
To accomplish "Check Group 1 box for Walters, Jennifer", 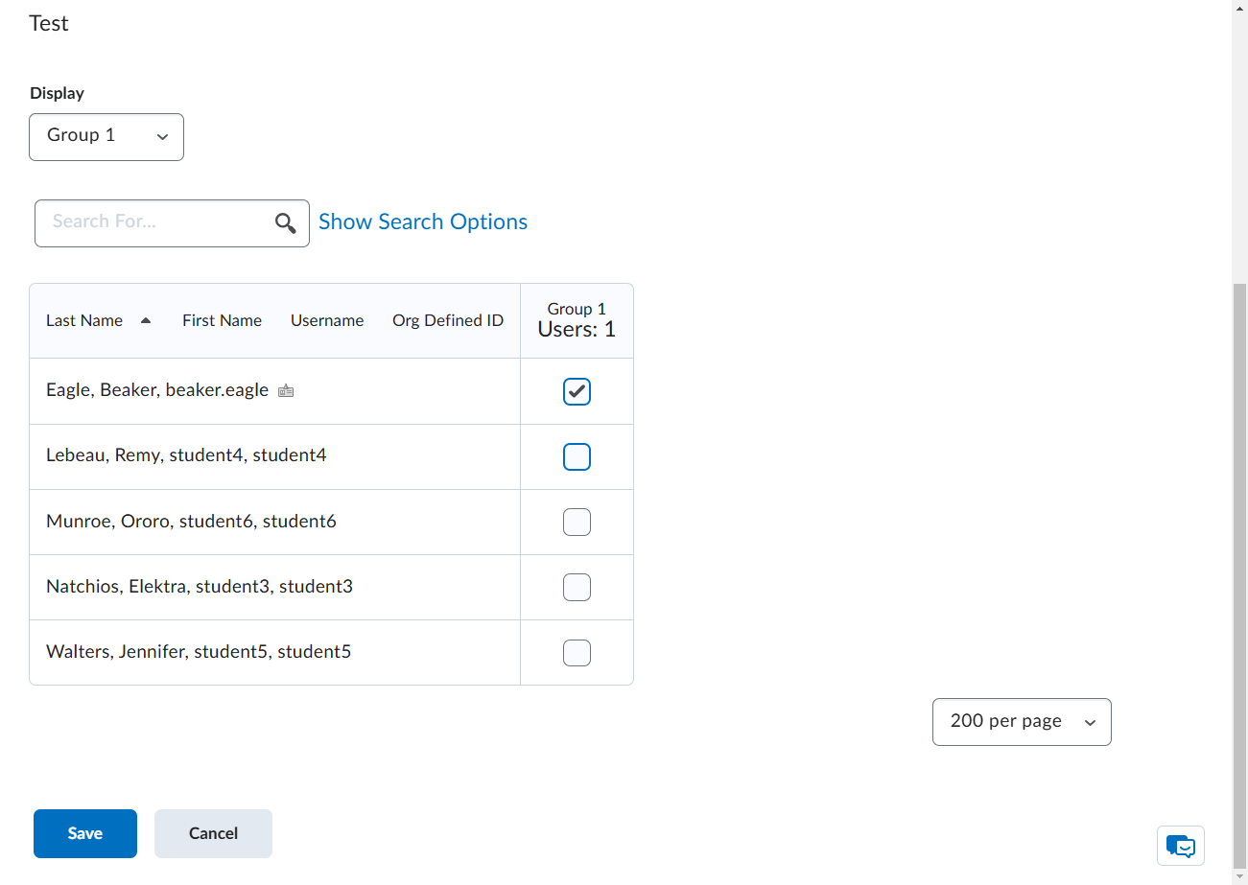I will [577, 652].
